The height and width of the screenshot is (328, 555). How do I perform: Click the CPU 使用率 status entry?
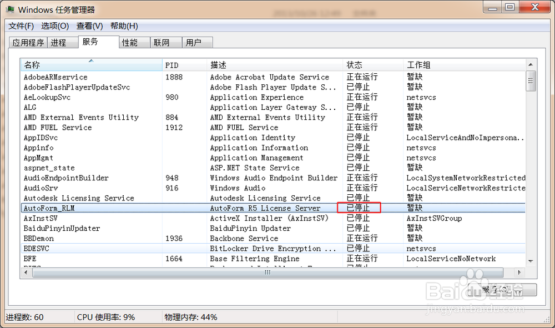coord(106,317)
